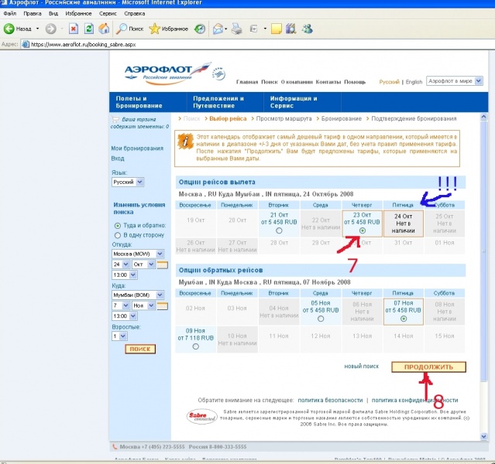The height and width of the screenshot is (464, 495).
Task: Open Избранное favorites star button
Action: click(168, 29)
